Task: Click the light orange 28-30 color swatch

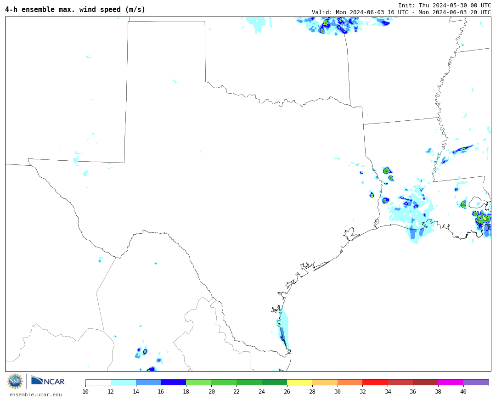Action: coord(325,382)
